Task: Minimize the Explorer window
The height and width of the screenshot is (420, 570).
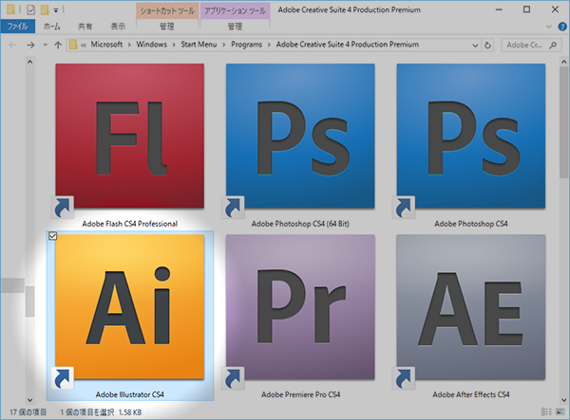Action: 499,9
